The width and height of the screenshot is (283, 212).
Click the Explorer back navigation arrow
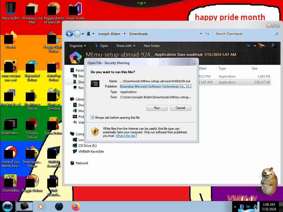pyautogui.click(x=69, y=34)
